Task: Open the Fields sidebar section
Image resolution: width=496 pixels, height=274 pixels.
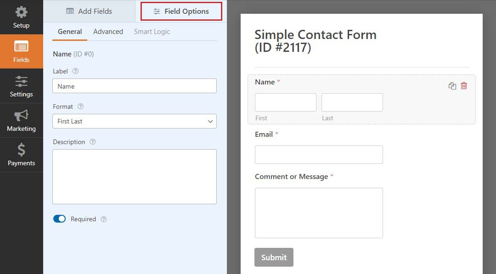Action: [x=21, y=51]
